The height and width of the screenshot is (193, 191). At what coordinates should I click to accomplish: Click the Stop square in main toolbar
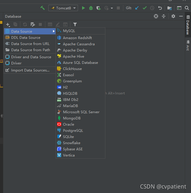pyautogui.click(x=118, y=8)
